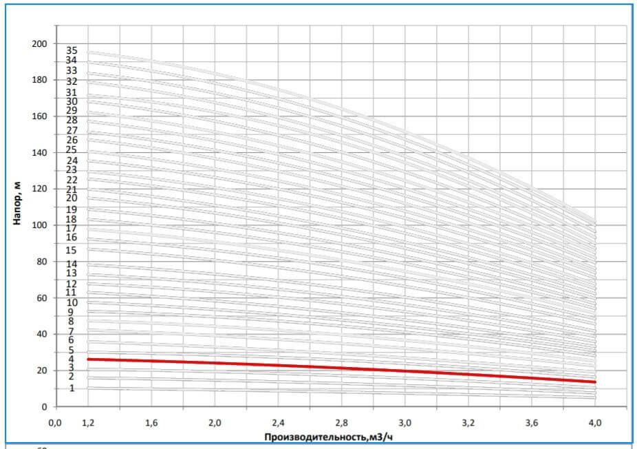Click the 'Производительность, м3/ч' axis title

330,437
